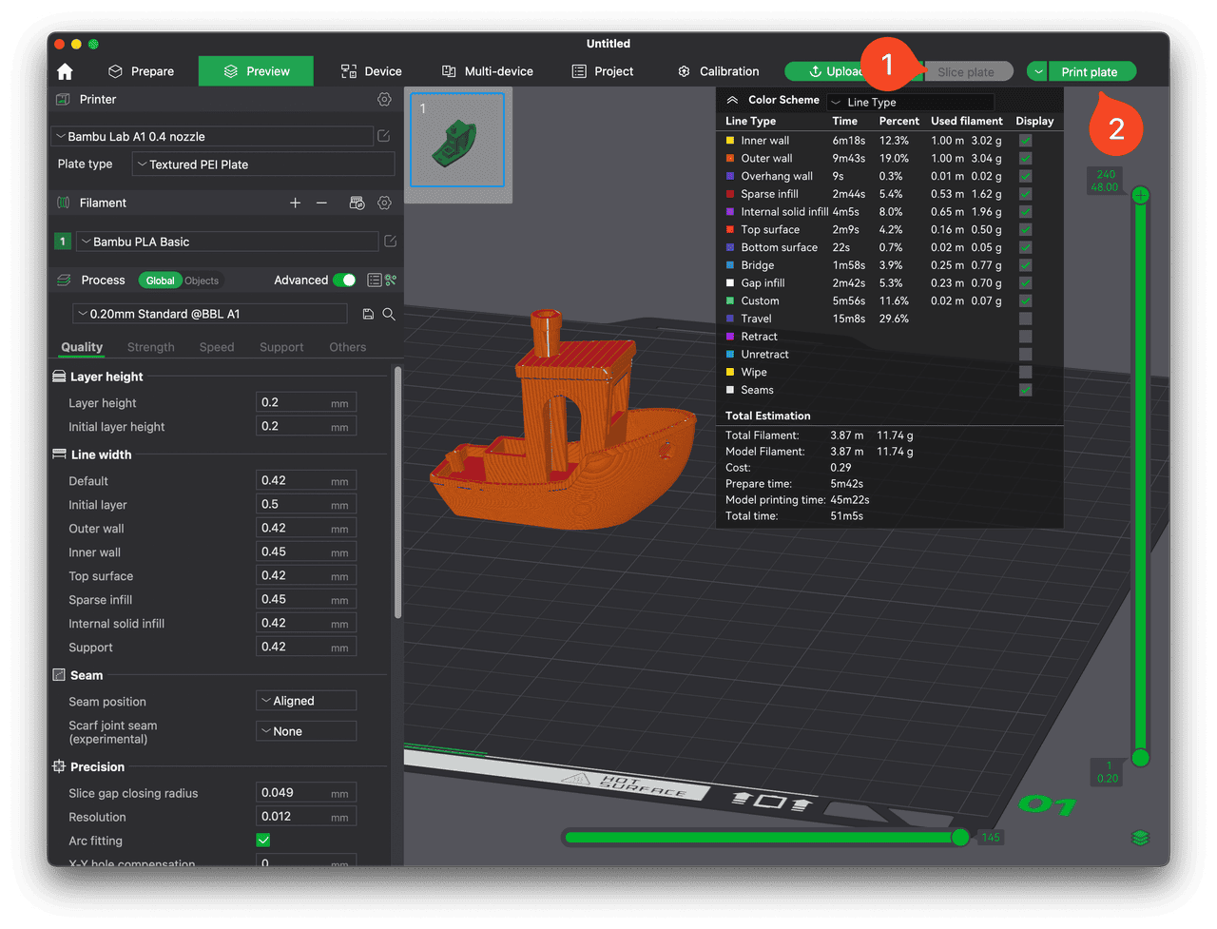Save the process preset
The height and width of the screenshot is (929, 1217).
click(368, 314)
